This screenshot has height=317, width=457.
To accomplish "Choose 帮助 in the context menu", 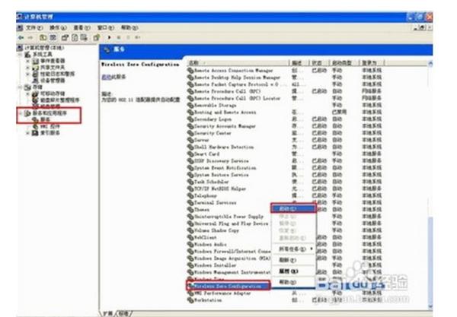I will pos(293,282).
